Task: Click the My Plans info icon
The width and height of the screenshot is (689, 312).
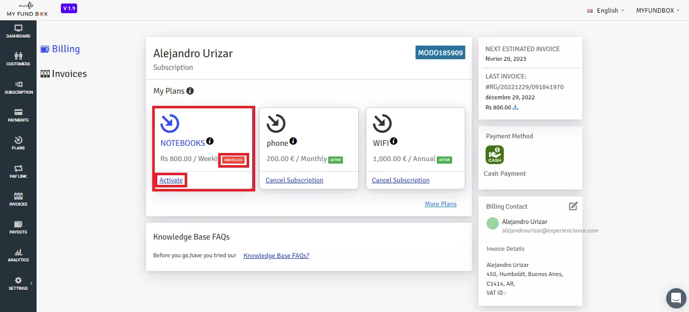Action: [x=190, y=91]
